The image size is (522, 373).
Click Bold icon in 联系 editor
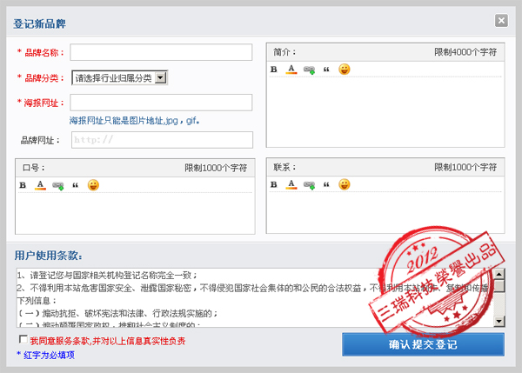click(274, 184)
